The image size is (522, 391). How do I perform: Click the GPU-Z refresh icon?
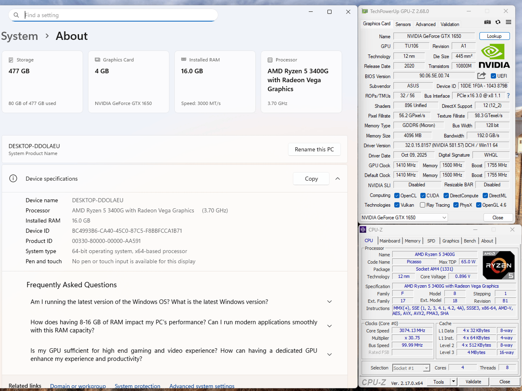[498, 22]
